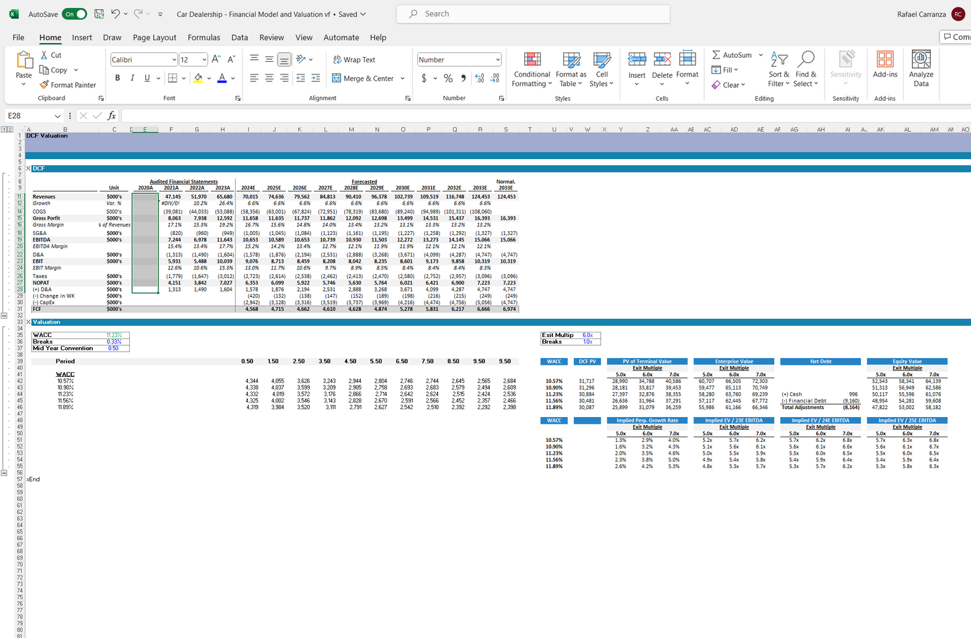This screenshot has width=971, height=638.
Task: Click the Cut button
Action: click(50, 55)
